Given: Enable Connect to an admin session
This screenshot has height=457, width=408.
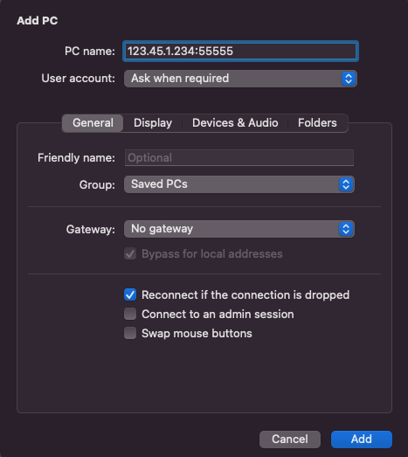Looking at the screenshot, I should tap(130, 314).
